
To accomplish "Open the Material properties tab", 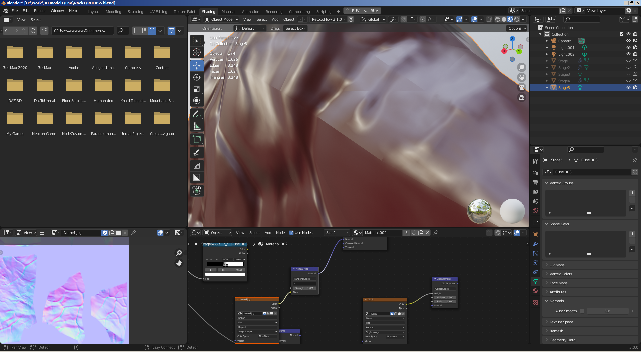I will 535,291.
